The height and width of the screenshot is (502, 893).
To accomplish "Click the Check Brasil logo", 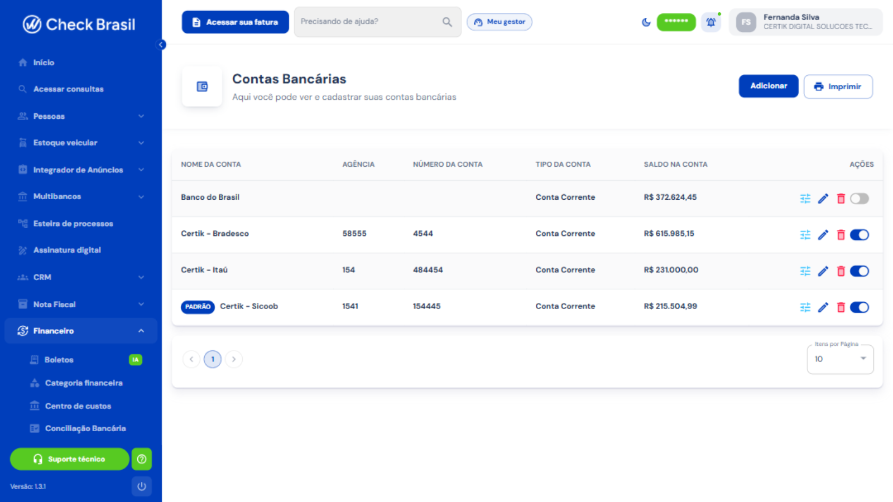I will (79, 25).
